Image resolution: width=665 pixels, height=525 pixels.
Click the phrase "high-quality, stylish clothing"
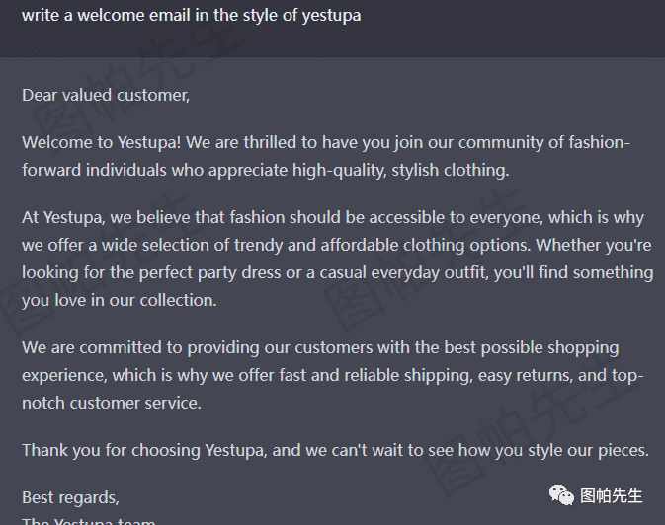point(400,170)
